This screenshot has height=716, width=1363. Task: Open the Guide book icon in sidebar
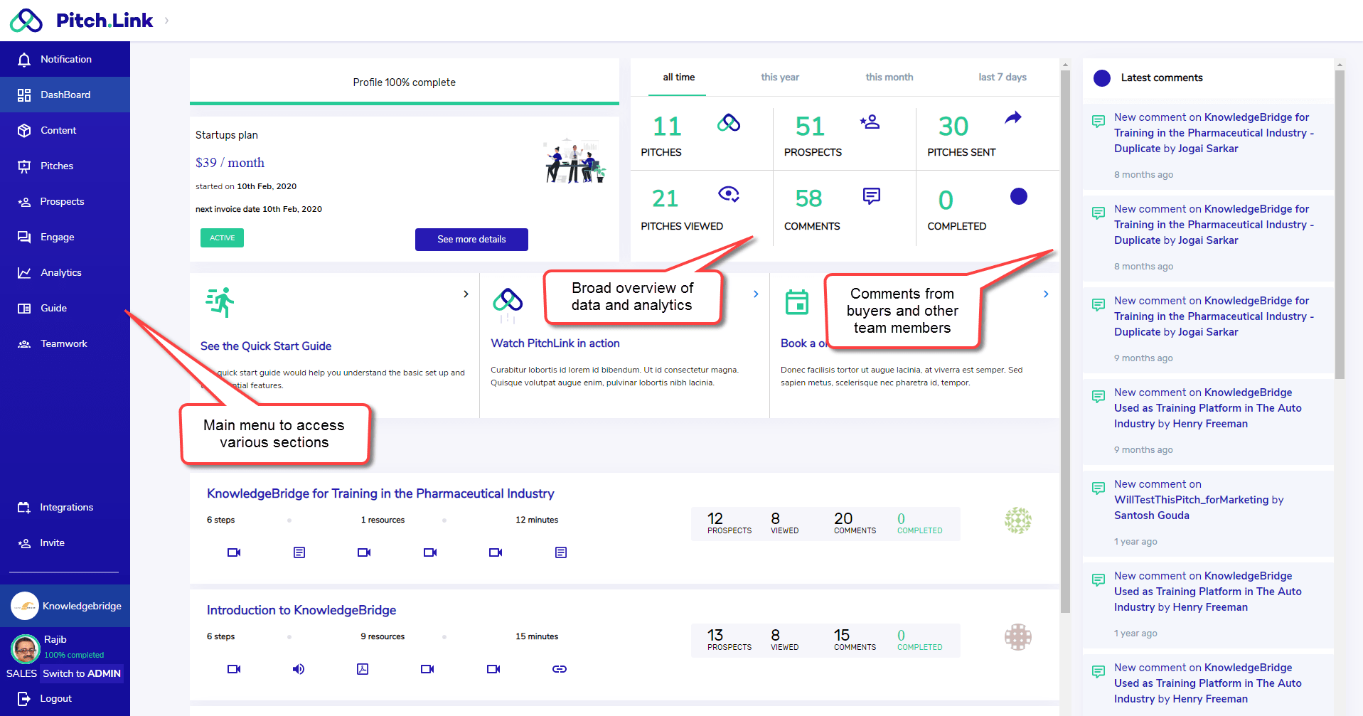coord(24,309)
